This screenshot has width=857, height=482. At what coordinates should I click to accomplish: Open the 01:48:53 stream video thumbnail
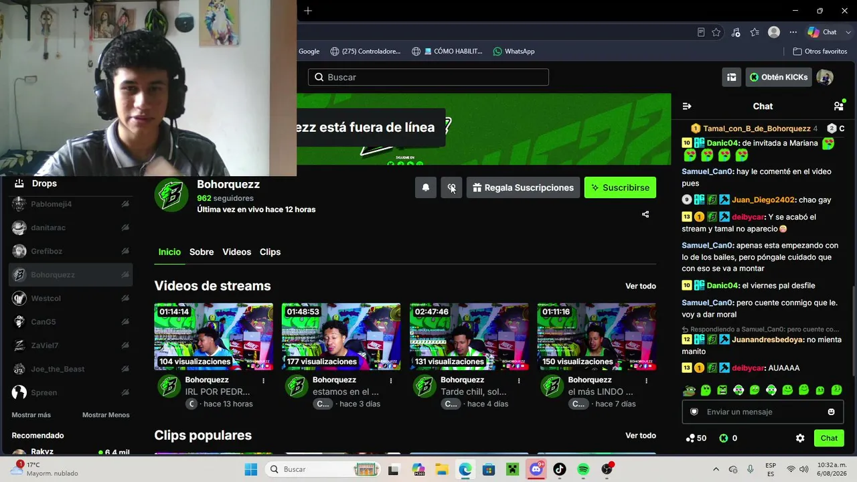(x=341, y=337)
